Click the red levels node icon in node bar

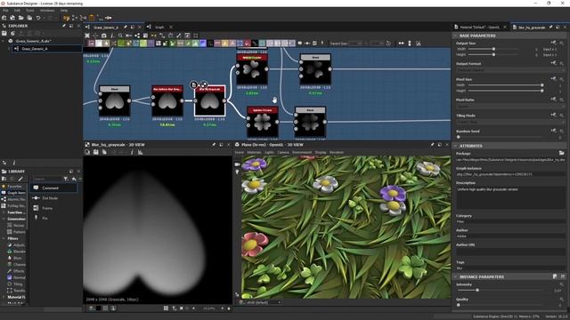(248, 44)
